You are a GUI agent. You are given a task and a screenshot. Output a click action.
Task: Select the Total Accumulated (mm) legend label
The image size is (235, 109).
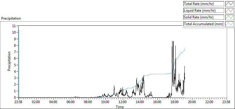204,24
